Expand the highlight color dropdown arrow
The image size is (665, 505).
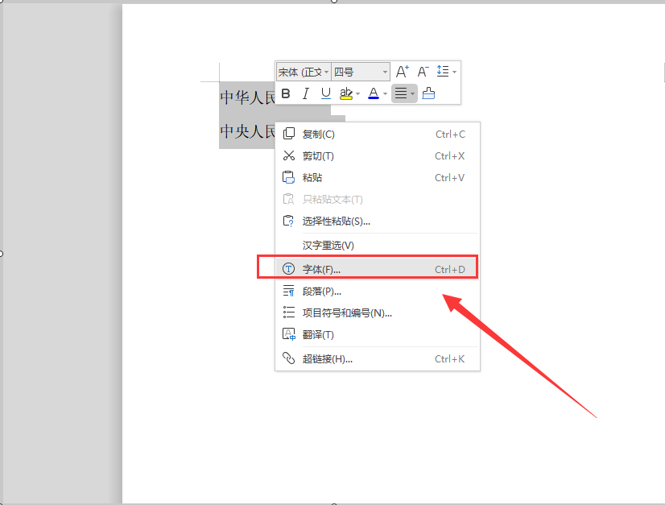click(x=358, y=93)
